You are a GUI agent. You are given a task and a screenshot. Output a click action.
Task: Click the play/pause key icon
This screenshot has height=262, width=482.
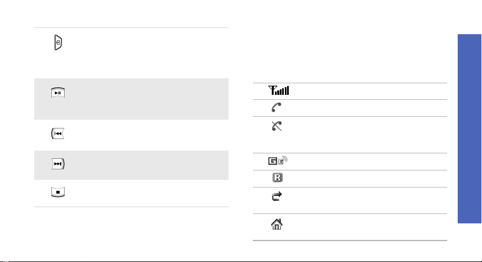(x=58, y=93)
